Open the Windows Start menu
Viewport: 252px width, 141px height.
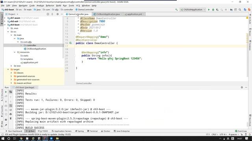(3, 138)
